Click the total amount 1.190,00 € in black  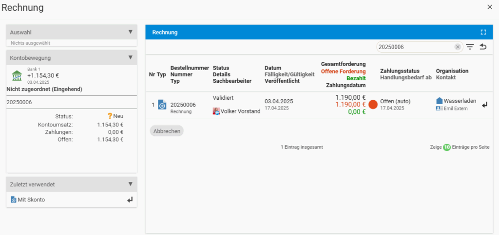[x=350, y=97]
